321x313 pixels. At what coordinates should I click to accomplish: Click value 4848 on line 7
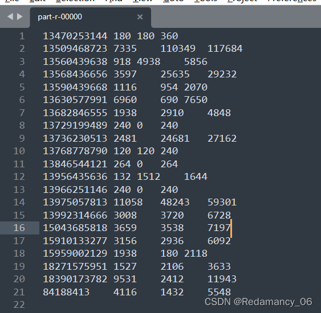click(x=219, y=113)
